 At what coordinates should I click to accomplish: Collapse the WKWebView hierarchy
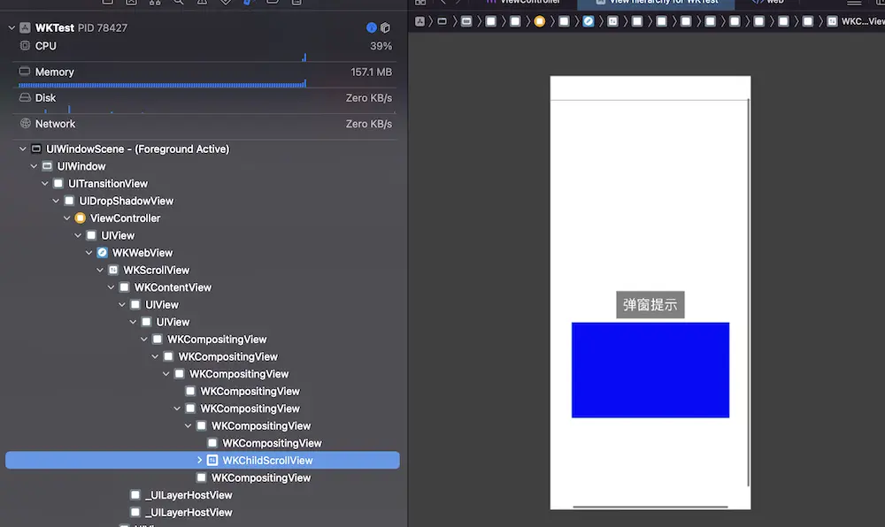pos(88,252)
